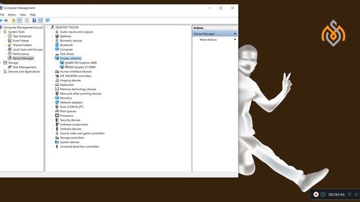
Task: Click the Processors chip icon
Action: tap(57, 116)
